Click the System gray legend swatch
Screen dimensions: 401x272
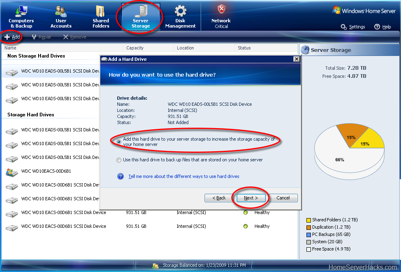pyautogui.click(x=309, y=242)
